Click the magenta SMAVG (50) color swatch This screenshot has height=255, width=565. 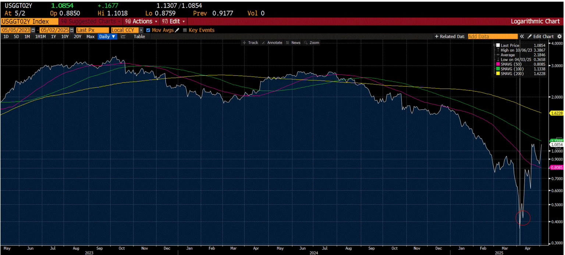[x=498, y=64]
